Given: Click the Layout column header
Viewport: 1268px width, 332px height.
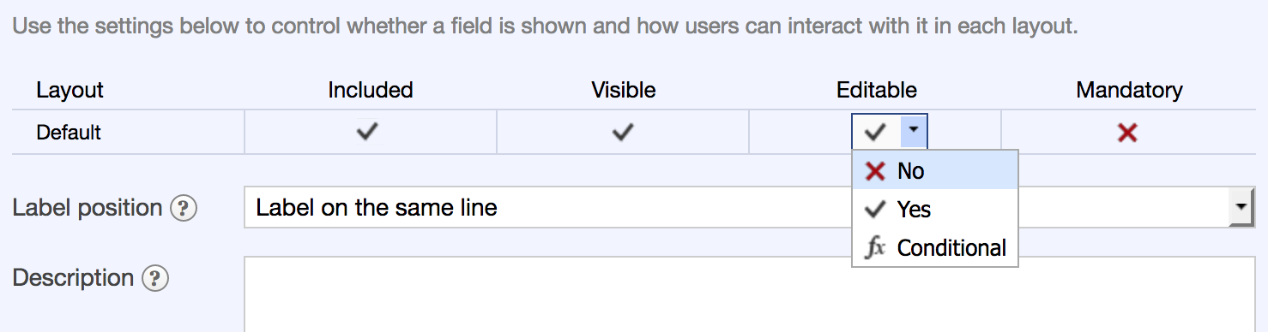Looking at the screenshot, I should coord(69,90).
